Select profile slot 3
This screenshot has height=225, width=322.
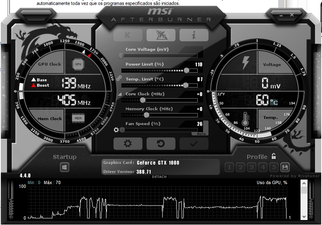coord(251,168)
